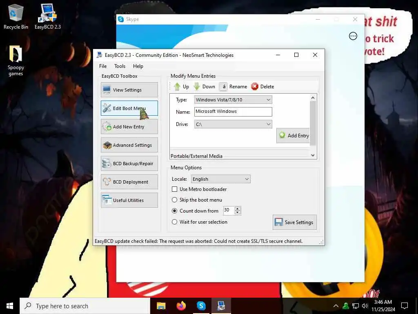Screen dimensions: 418x314
Task: Move entry down with Down arrow
Action: point(205,87)
